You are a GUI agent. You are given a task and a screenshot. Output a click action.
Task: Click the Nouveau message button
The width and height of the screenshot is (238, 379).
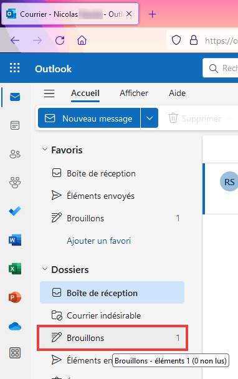pyautogui.click(x=89, y=118)
